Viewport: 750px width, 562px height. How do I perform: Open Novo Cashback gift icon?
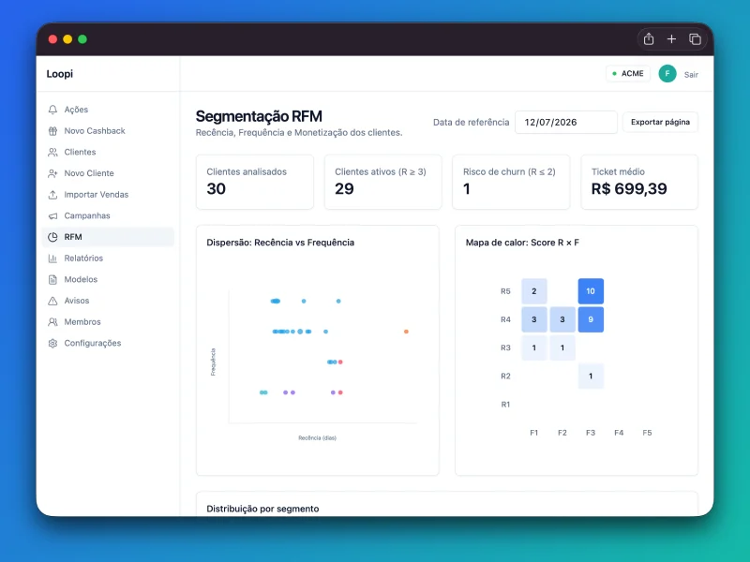(52, 131)
